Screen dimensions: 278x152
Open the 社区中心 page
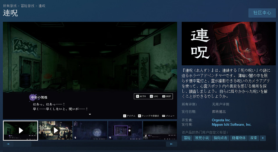262,13
